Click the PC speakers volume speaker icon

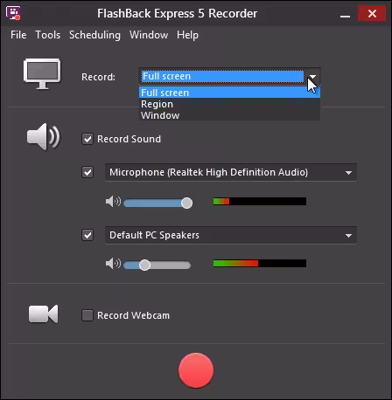[113, 264]
